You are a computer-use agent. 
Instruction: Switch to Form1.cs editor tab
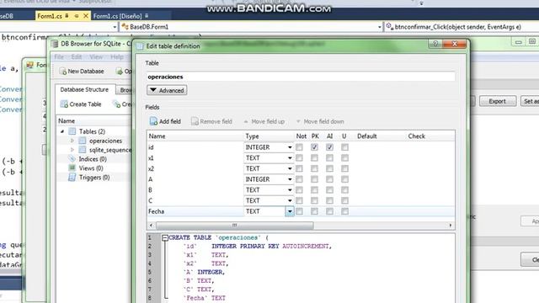[50, 16]
